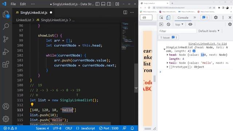Click the editor vertical scrollbar
Image resolution: width=233 pixels, height=131 pixels.
tap(136, 78)
